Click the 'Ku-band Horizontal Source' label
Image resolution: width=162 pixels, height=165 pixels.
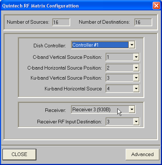[x=73, y=89]
